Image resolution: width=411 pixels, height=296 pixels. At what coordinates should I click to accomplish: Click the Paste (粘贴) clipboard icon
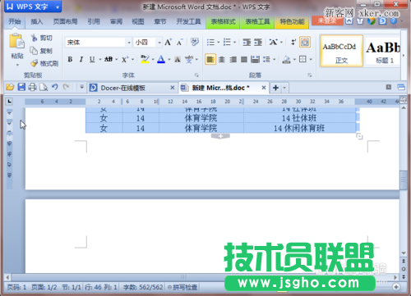click(x=17, y=41)
